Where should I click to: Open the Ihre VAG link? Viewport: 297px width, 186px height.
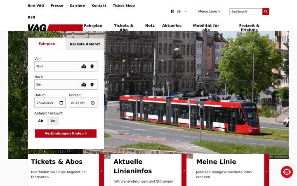coord(36,6)
